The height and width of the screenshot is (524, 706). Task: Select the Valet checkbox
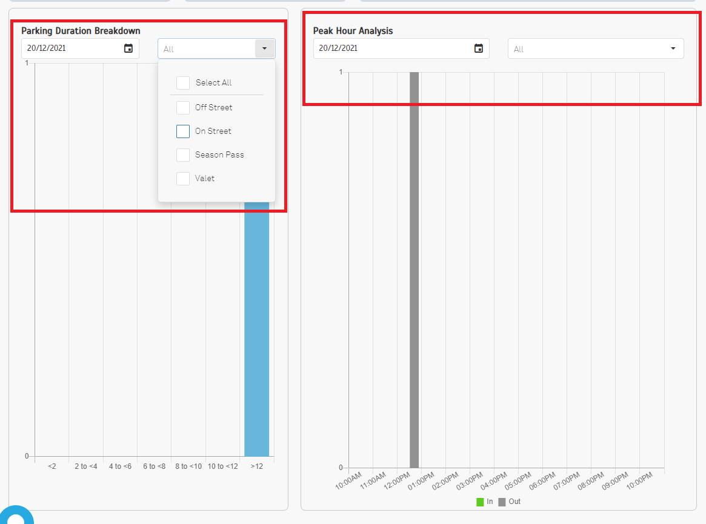[x=183, y=179]
